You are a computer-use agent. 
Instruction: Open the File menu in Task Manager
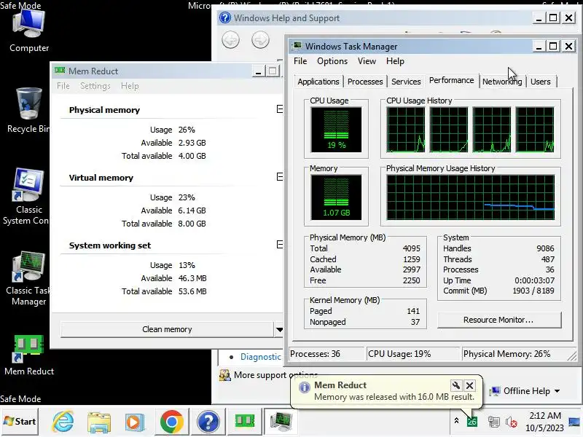point(300,61)
